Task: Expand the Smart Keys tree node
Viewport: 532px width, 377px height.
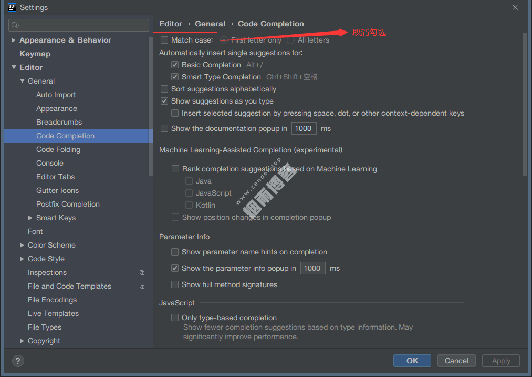Action: (x=30, y=218)
